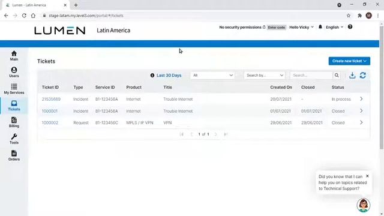Open details arrow for ticket 1000002
Image resolution: width=384 pixels, height=216 pixels.
coord(361,122)
